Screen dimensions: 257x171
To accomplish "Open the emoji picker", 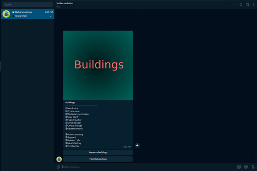I will point(246,167).
